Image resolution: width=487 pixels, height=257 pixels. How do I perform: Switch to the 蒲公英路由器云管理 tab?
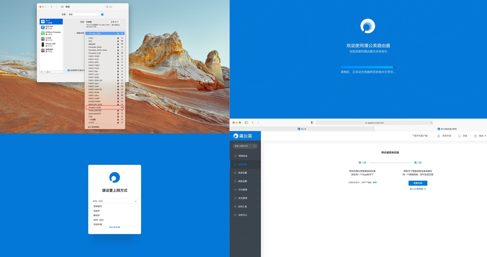[x=447, y=129]
